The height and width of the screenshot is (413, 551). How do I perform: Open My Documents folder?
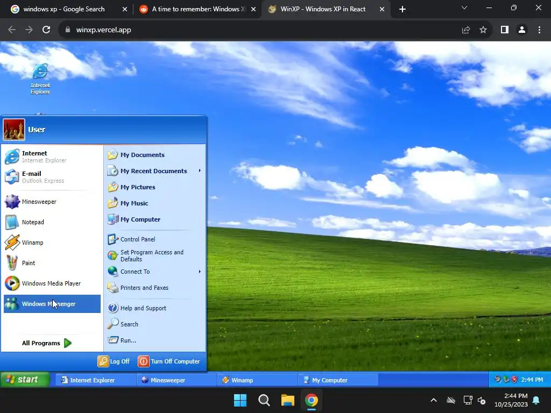pyautogui.click(x=154, y=155)
